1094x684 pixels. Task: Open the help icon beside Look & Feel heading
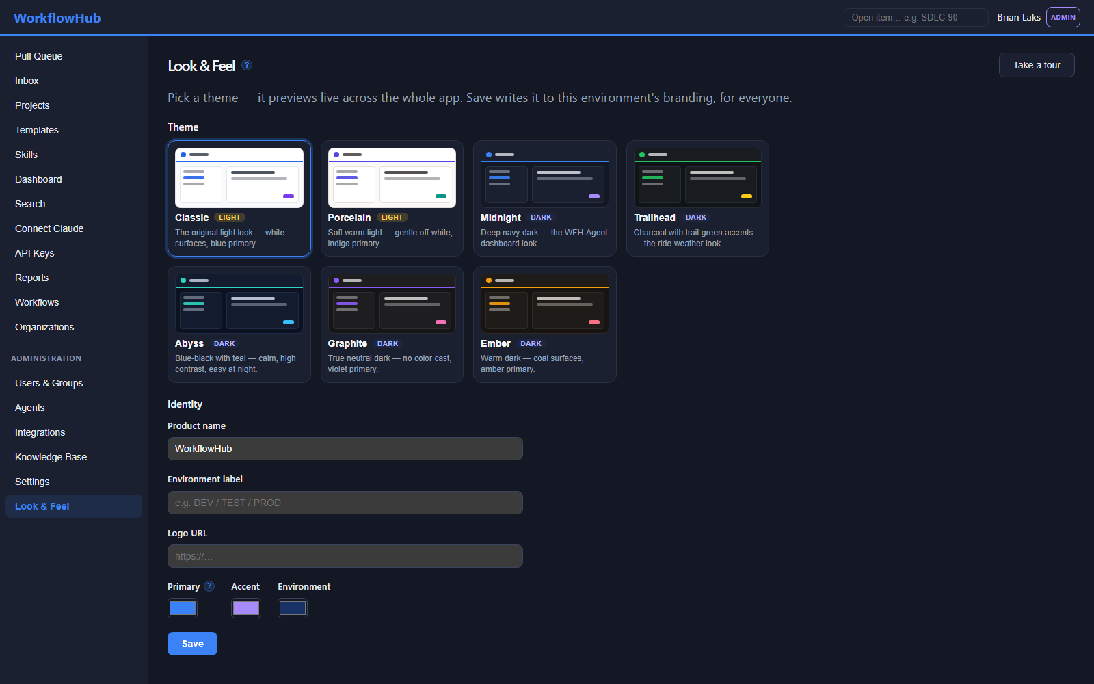247,65
